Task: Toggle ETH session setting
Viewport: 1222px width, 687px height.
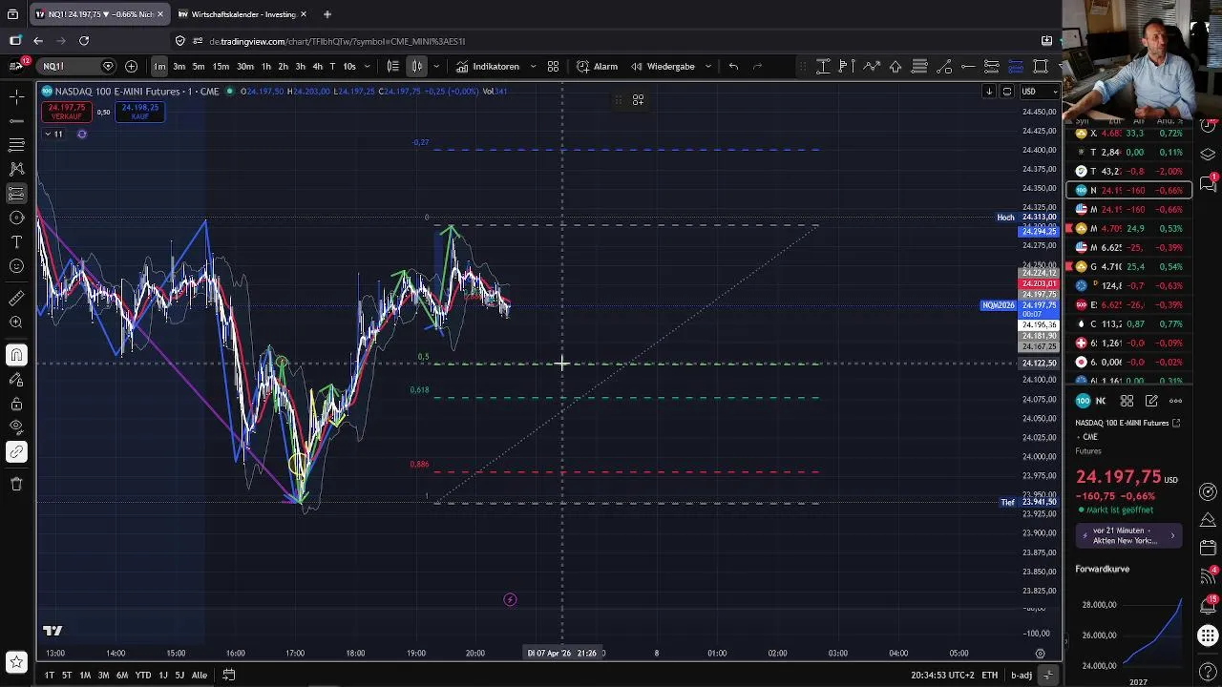Action: 990,675
